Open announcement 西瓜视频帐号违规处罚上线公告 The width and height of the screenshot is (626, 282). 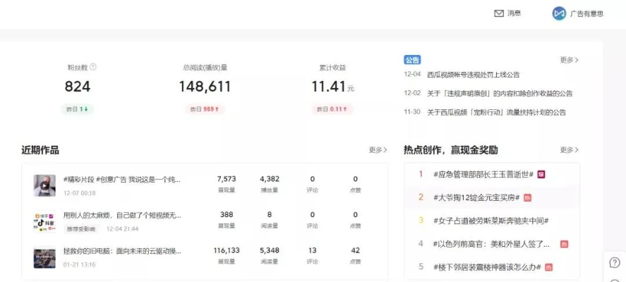pos(473,75)
